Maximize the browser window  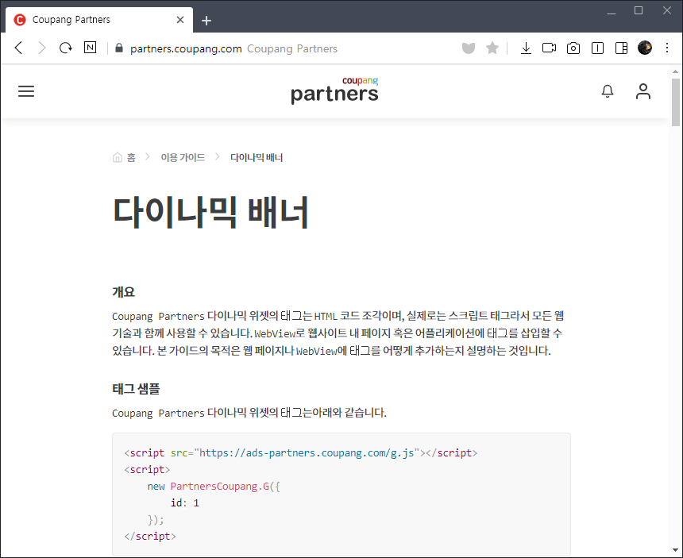pyautogui.click(x=639, y=10)
